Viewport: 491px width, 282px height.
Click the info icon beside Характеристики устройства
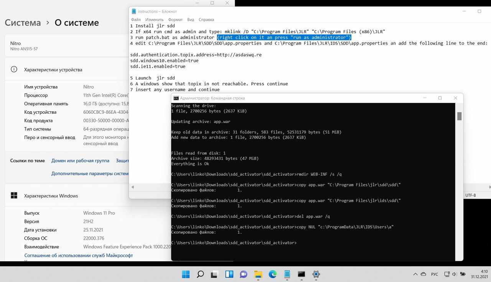click(x=14, y=70)
